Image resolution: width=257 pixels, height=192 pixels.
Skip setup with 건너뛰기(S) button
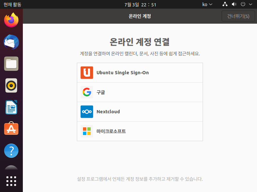click(238, 16)
